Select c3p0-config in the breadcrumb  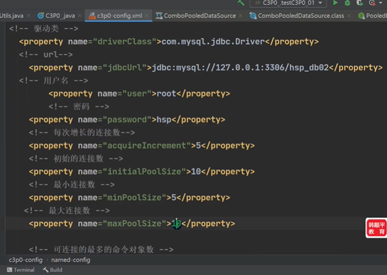[x=25, y=260]
